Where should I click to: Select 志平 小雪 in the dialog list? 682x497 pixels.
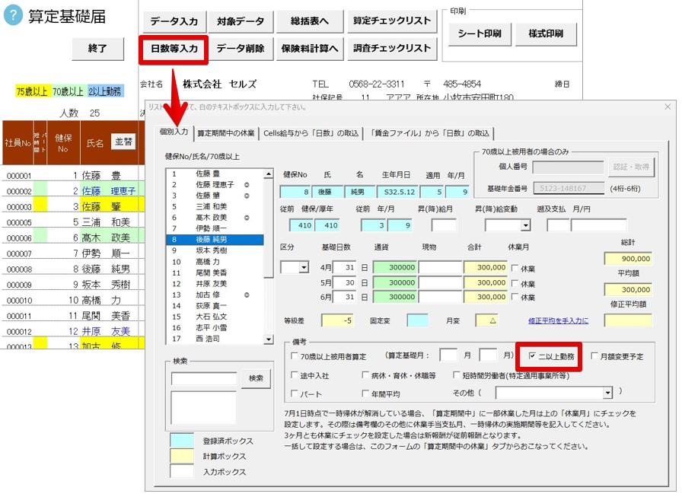click(215, 327)
